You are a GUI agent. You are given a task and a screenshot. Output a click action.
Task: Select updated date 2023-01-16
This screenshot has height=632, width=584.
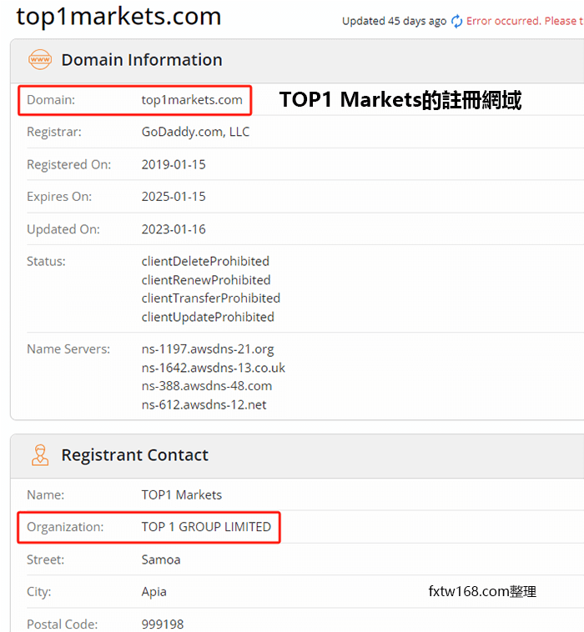(174, 229)
